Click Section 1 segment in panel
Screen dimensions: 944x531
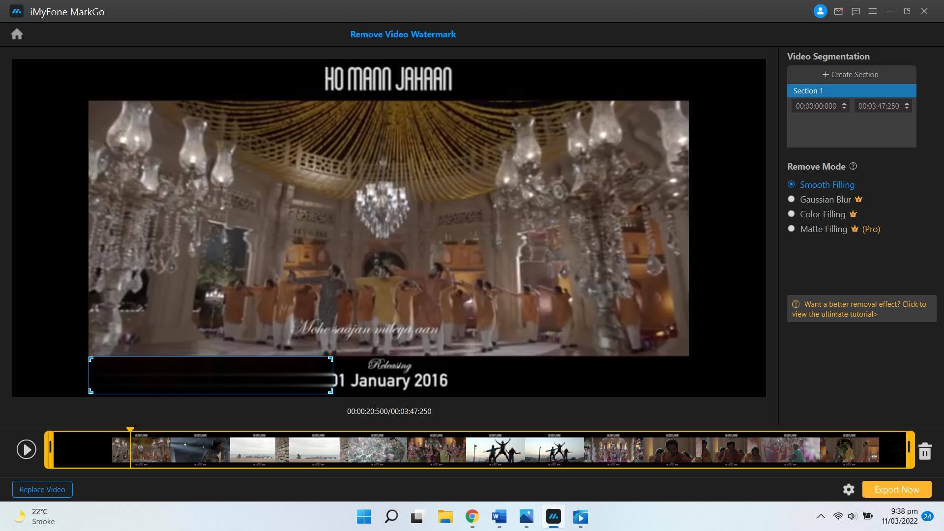point(850,90)
